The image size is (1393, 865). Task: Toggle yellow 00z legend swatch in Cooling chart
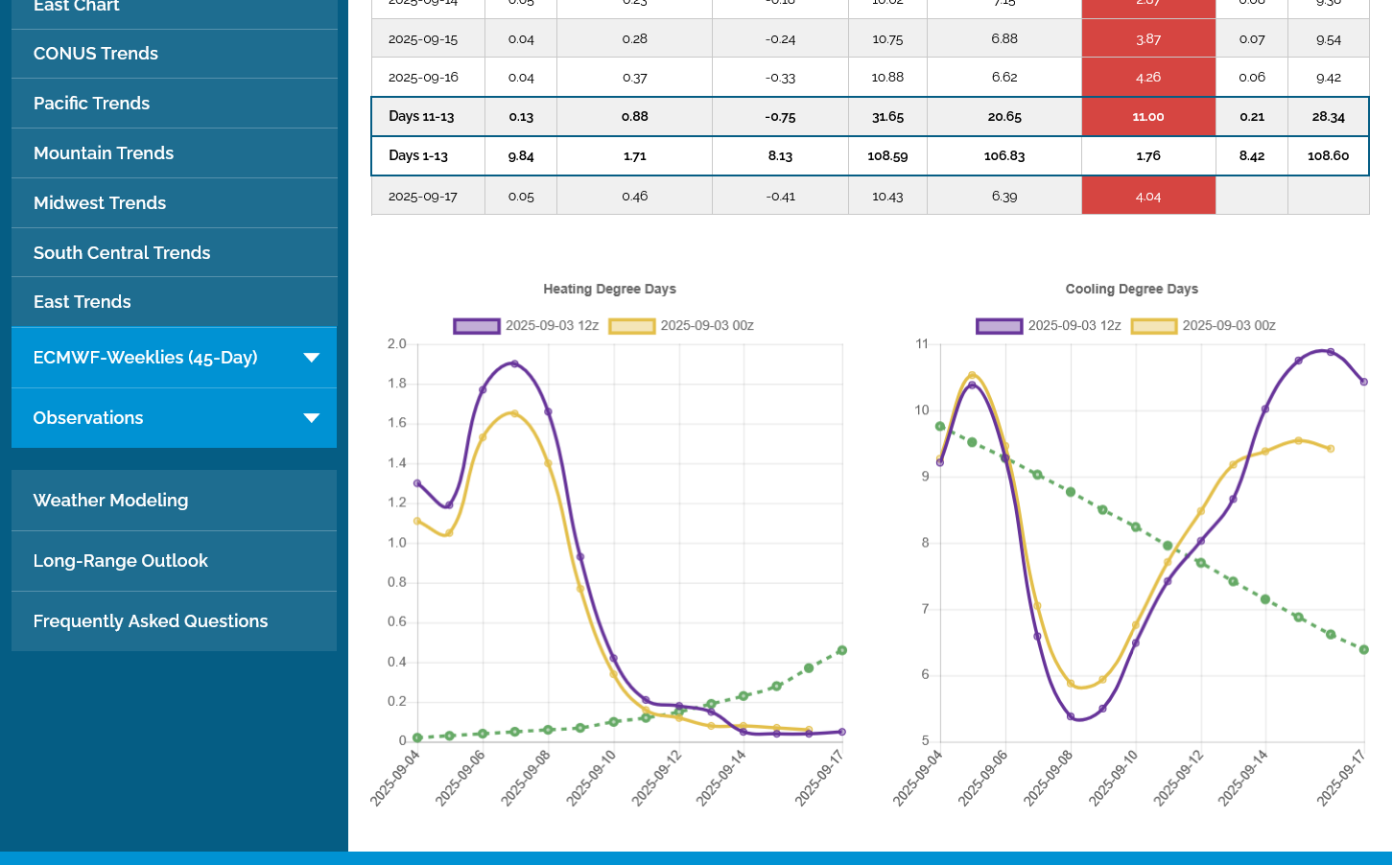pyautogui.click(x=1153, y=326)
